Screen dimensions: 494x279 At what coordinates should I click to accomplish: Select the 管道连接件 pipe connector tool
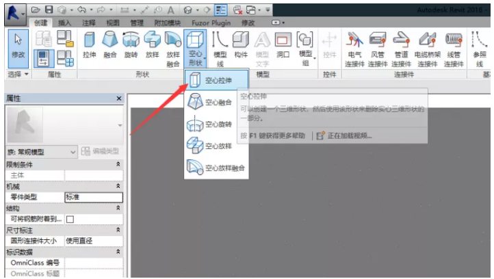(402, 49)
